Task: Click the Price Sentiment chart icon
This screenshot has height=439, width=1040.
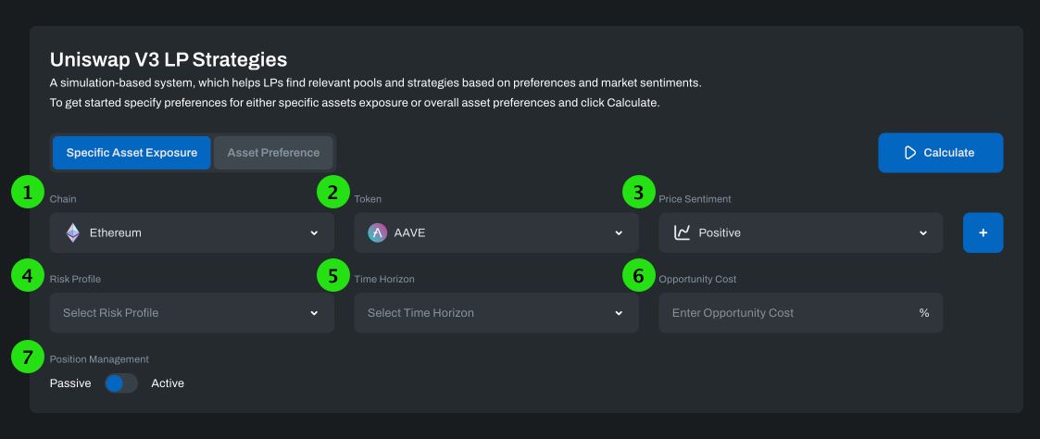Action: (682, 232)
